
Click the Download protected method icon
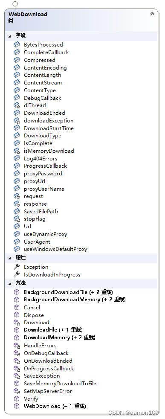(x=17, y=323)
